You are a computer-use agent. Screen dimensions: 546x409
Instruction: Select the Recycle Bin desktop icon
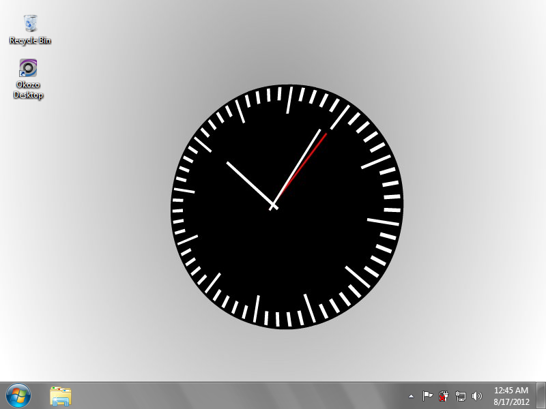pos(30,29)
